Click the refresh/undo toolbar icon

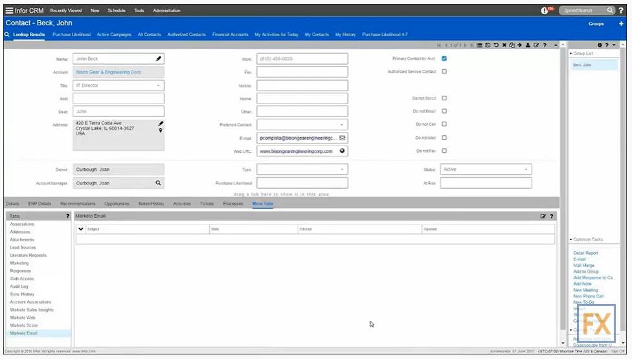click(x=496, y=45)
